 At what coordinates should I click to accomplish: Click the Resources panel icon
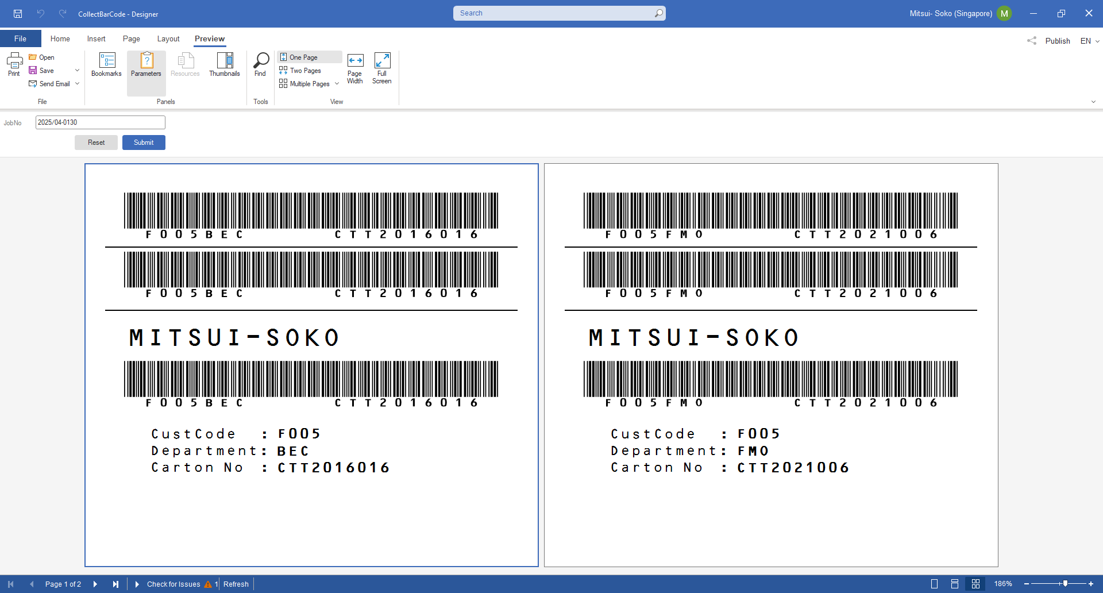click(185, 64)
